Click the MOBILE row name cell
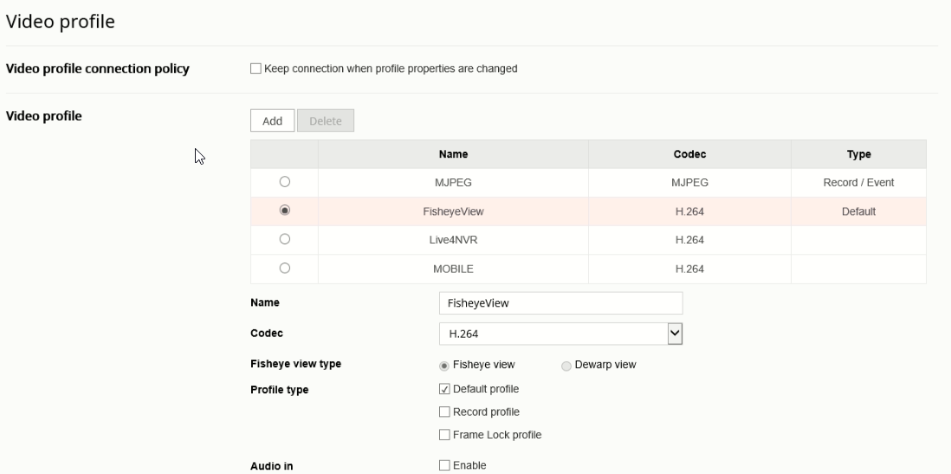This screenshot has height=474, width=951. coord(453,269)
